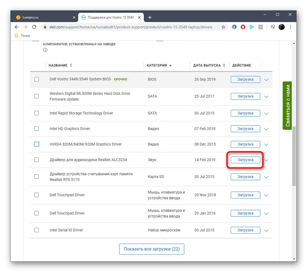This screenshot has width=307, height=272.
Task: Tick checkbox for Dell Touchpad Driver 29 Jan 2016
Action: coord(37,213)
